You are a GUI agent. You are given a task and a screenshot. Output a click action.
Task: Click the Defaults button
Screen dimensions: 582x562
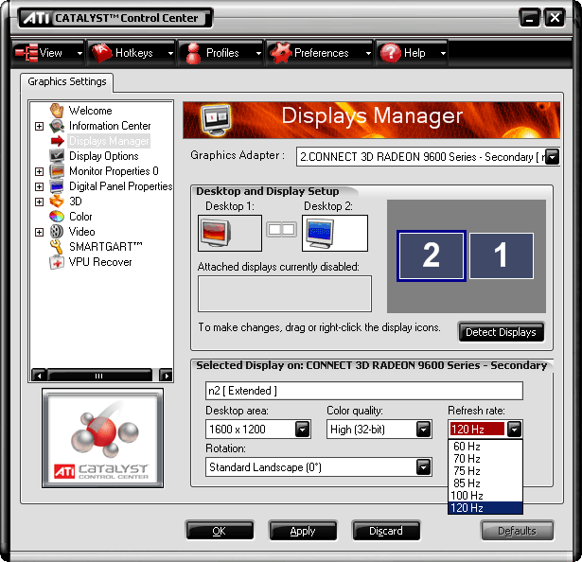click(x=517, y=531)
